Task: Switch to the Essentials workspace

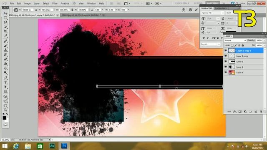Action: point(182,3)
